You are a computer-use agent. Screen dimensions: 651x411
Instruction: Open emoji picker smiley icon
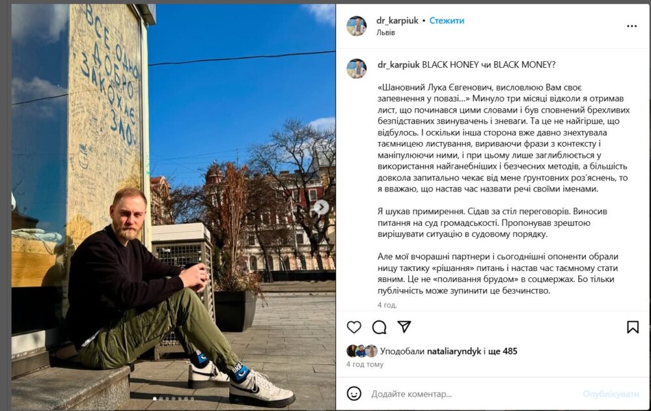(353, 393)
